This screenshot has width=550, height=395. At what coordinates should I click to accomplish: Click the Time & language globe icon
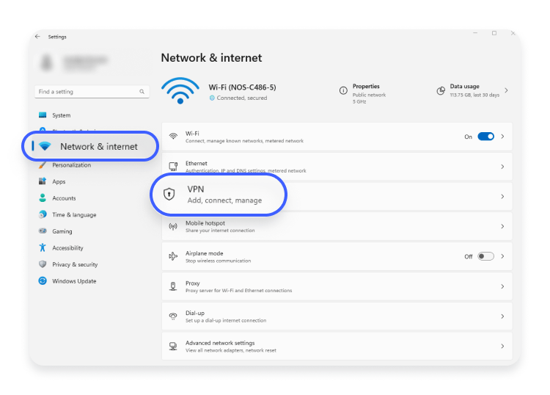43,214
